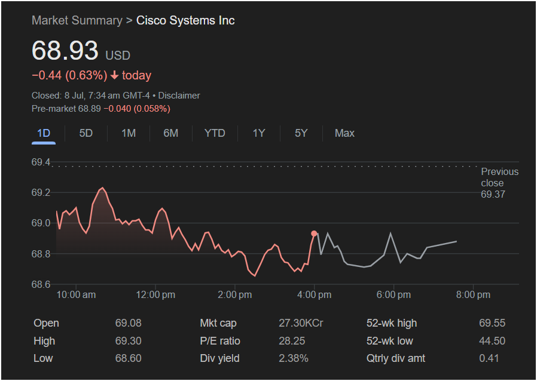
Task: Click the Div yield value 2.38%
Action: pos(294,358)
